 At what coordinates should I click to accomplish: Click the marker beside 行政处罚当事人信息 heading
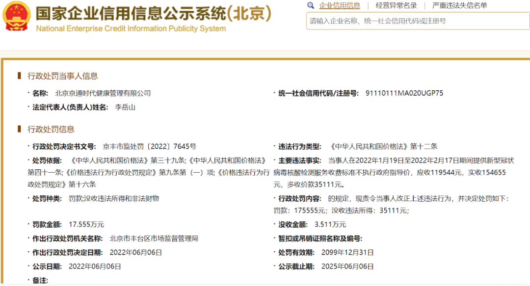coord(19,76)
